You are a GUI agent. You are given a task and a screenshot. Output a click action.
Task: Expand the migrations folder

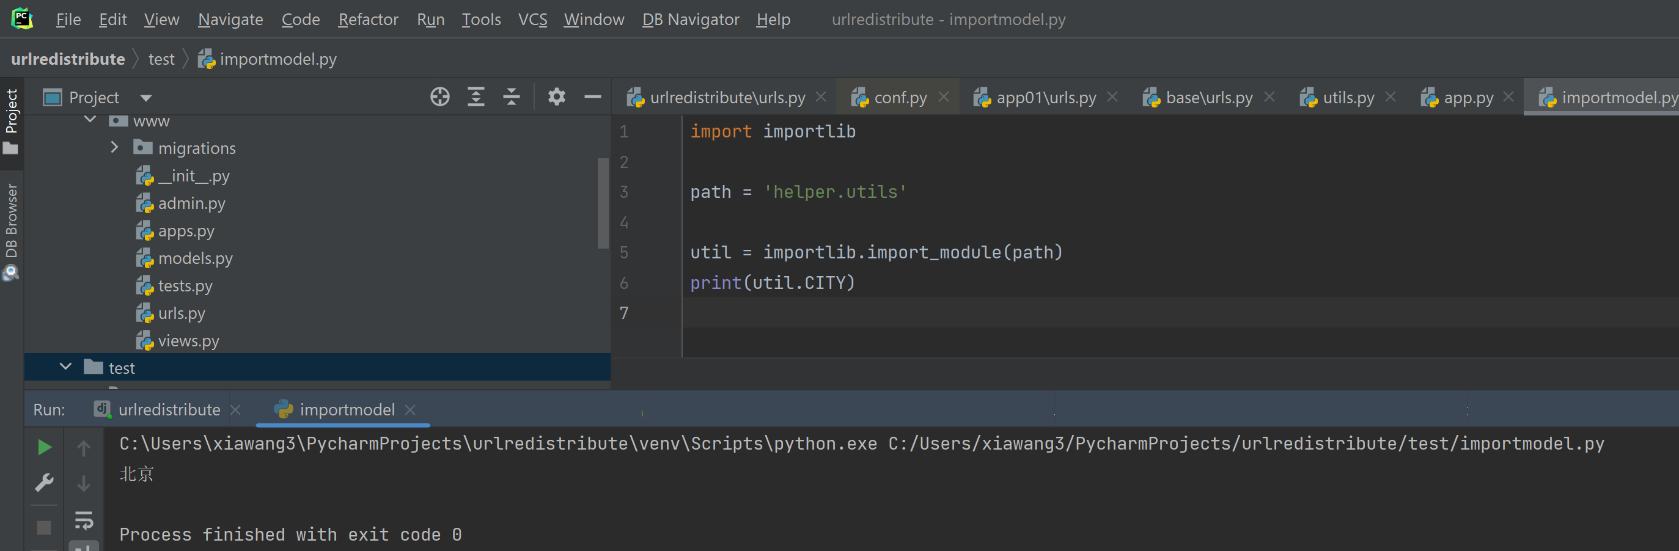(115, 148)
